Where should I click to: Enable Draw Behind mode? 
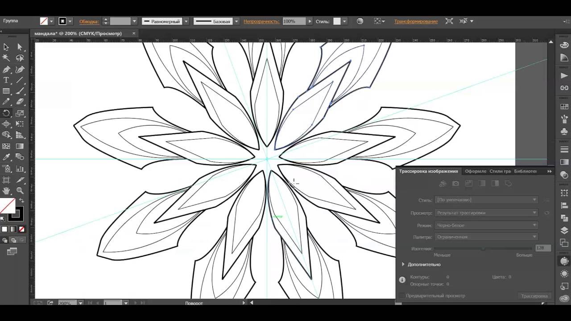tap(13, 240)
